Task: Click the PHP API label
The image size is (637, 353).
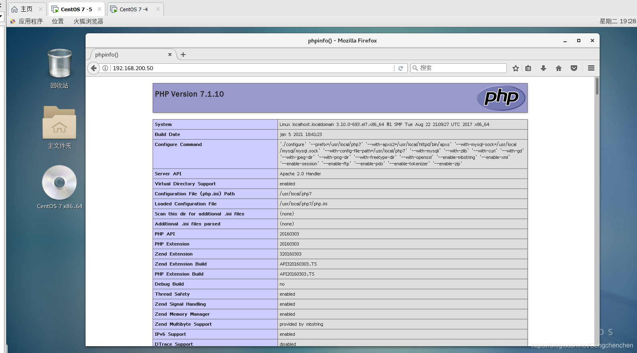Action: click(165, 234)
